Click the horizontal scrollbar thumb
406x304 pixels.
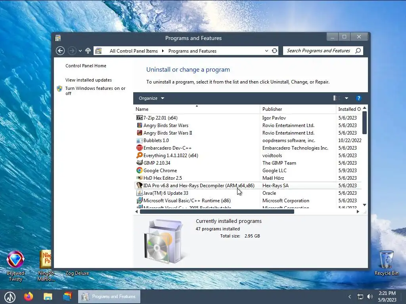click(217, 211)
